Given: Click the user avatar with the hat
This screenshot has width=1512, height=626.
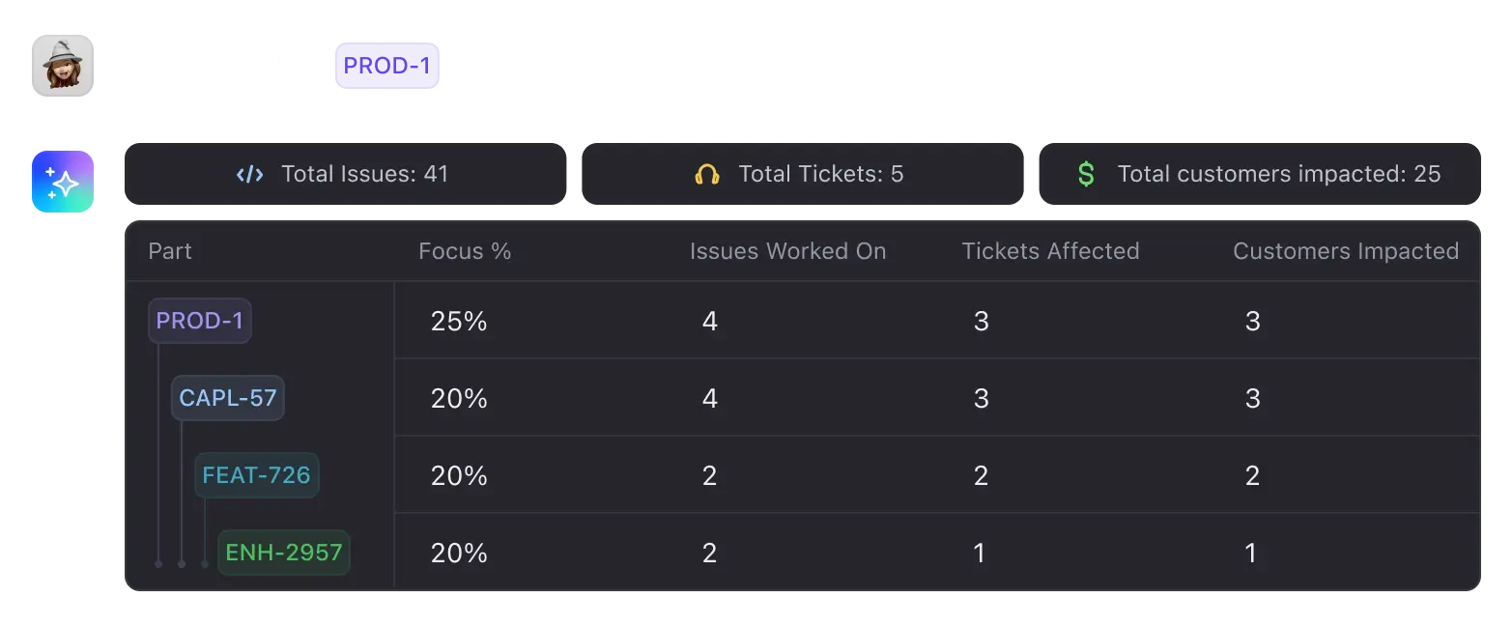Looking at the screenshot, I should coord(63,66).
